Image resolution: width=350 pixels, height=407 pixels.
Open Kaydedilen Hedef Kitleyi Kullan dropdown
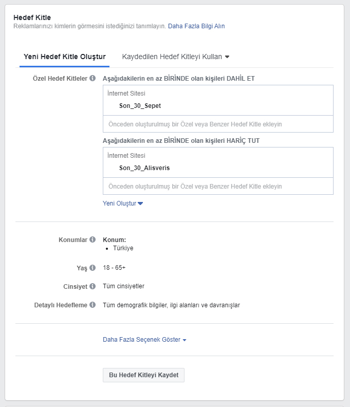pos(176,57)
